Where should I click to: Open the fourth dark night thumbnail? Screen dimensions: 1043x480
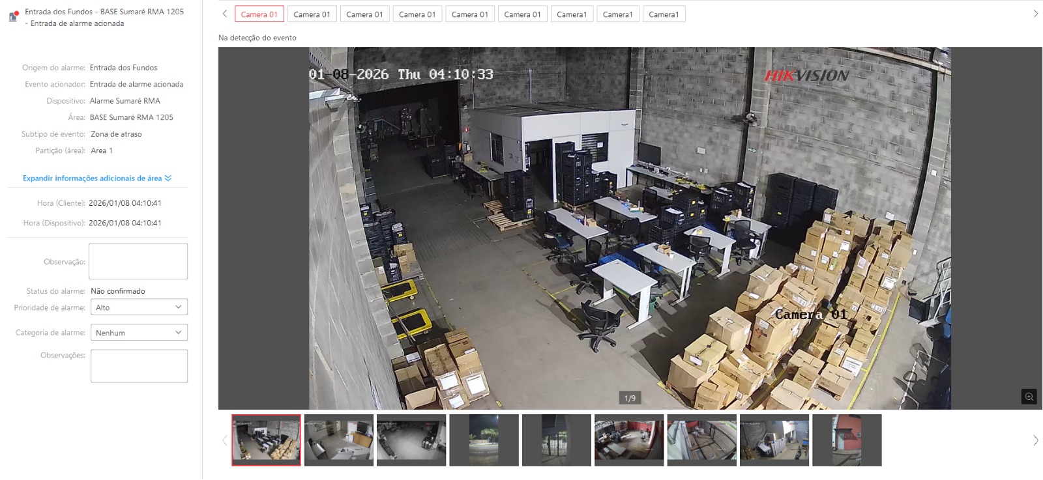click(x=484, y=440)
